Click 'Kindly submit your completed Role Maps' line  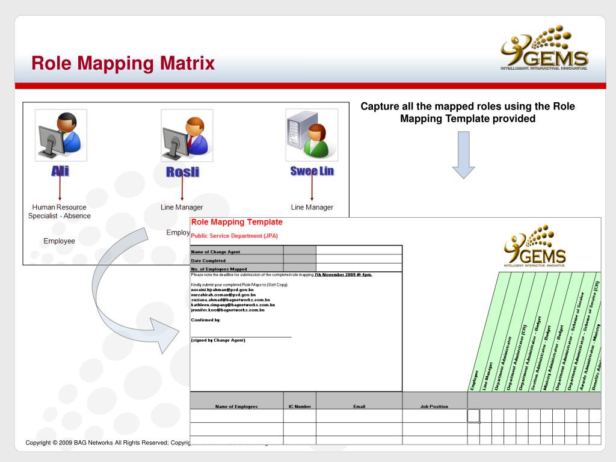(x=239, y=285)
